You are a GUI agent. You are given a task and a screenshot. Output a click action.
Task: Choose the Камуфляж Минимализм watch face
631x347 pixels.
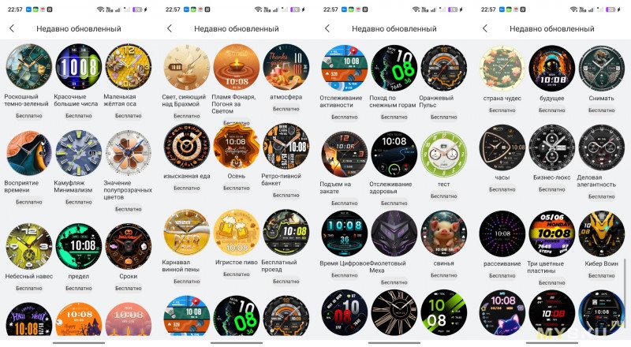click(78, 153)
